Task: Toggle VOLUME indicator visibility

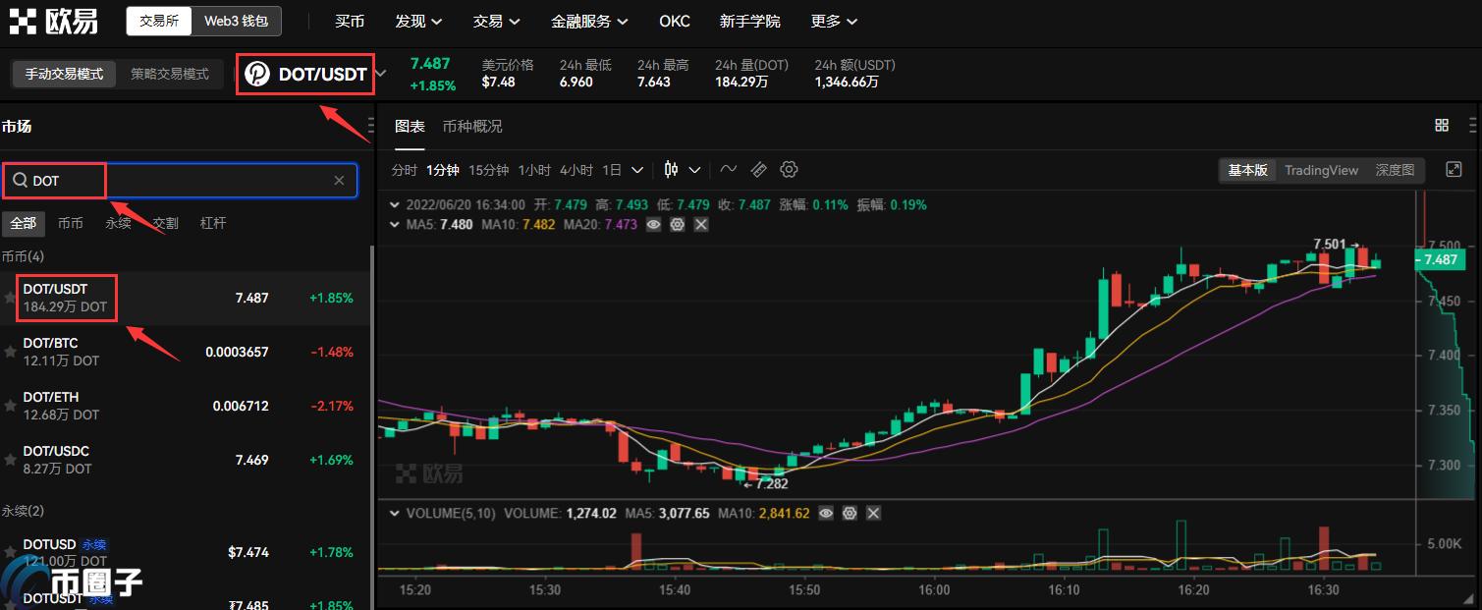Action: (826, 514)
